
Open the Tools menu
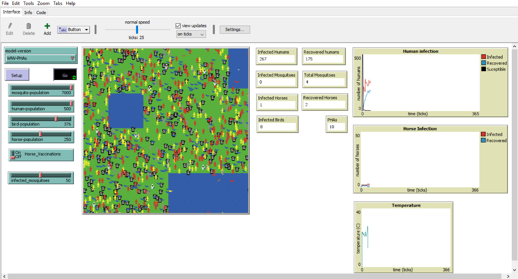point(28,3)
